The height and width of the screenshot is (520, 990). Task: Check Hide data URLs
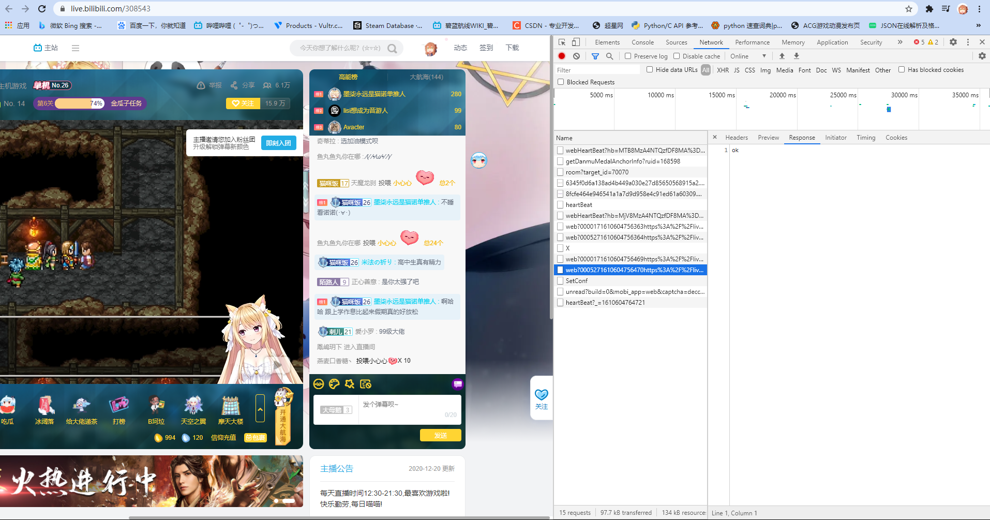650,69
